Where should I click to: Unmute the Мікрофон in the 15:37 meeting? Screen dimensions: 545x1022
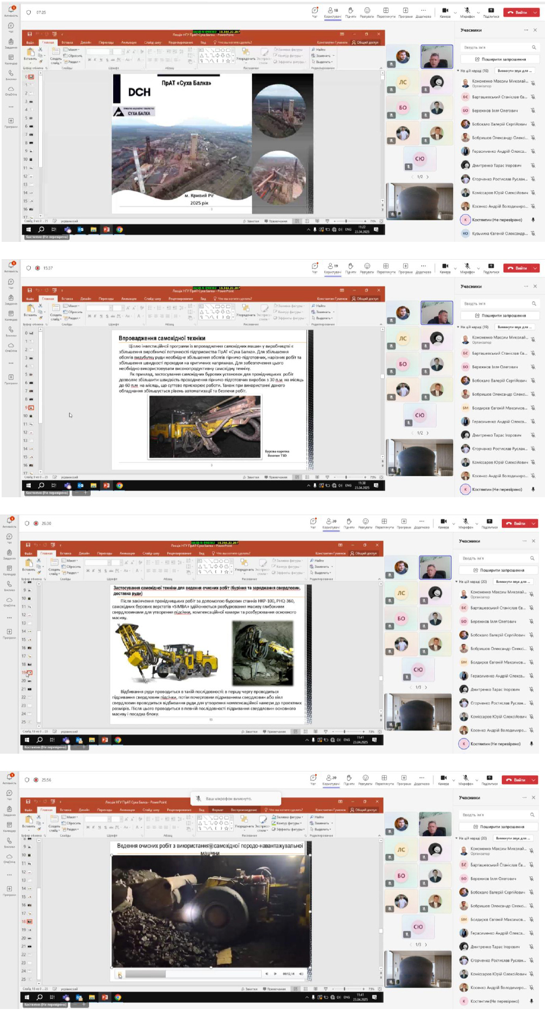467,268
